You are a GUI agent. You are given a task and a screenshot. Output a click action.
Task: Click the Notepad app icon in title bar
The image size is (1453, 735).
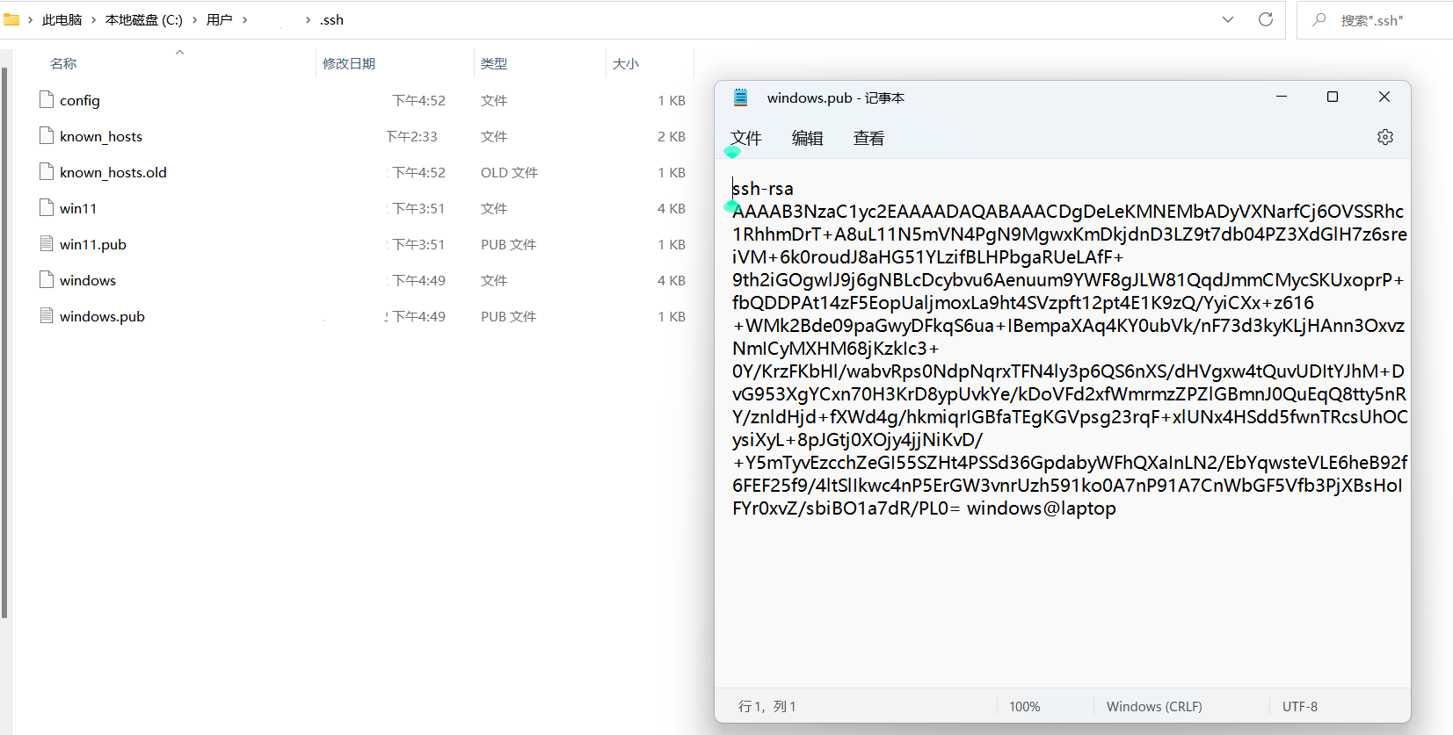(740, 97)
